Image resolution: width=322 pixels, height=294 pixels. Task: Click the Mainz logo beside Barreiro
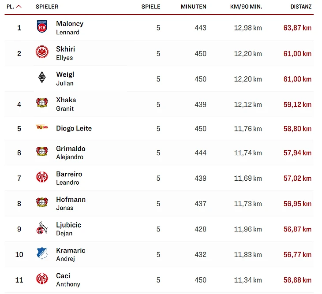click(42, 178)
